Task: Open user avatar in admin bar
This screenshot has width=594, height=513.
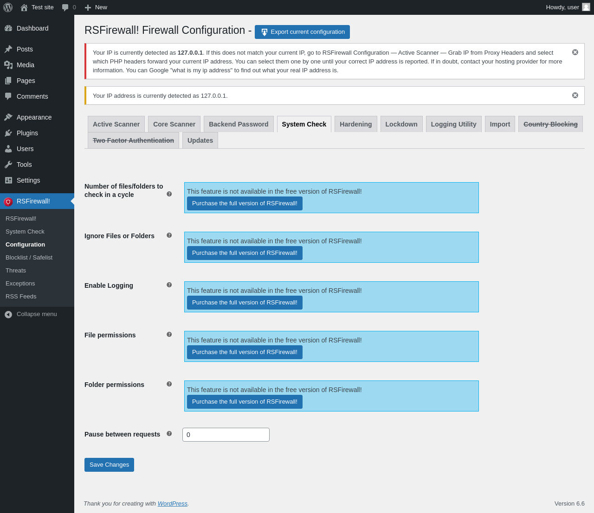Action: coord(586,7)
